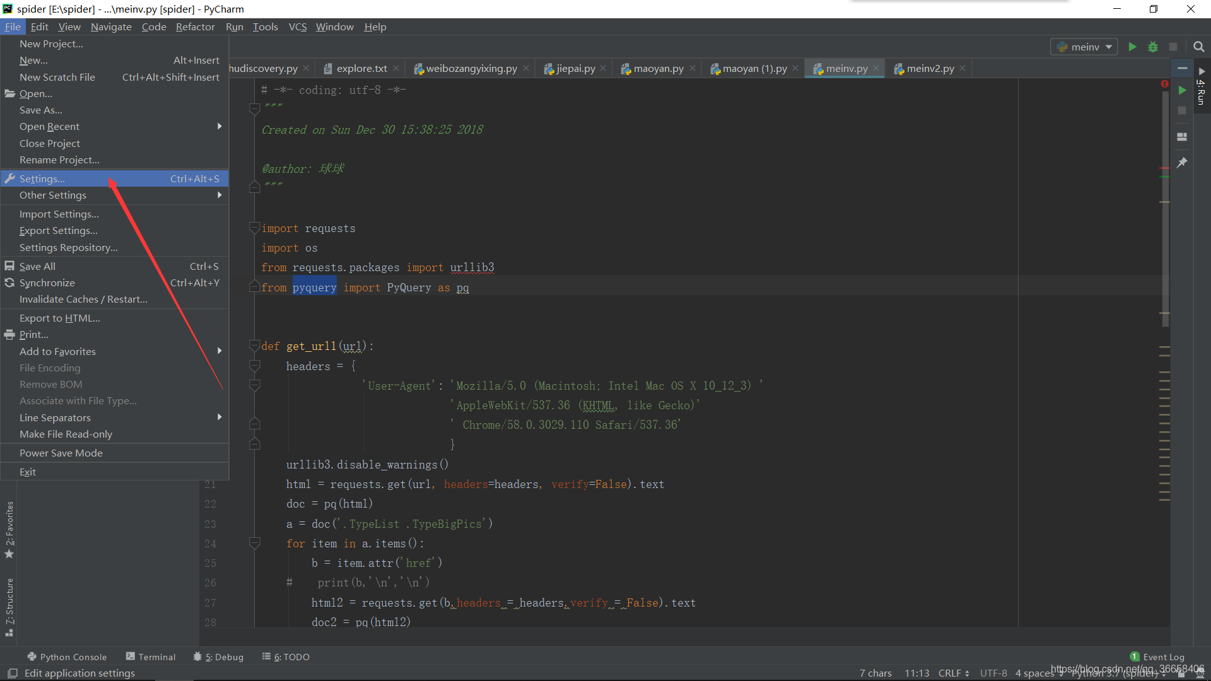The width and height of the screenshot is (1211, 681).
Task: Run the meinv configuration with green play button
Action: click(1132, 47)
